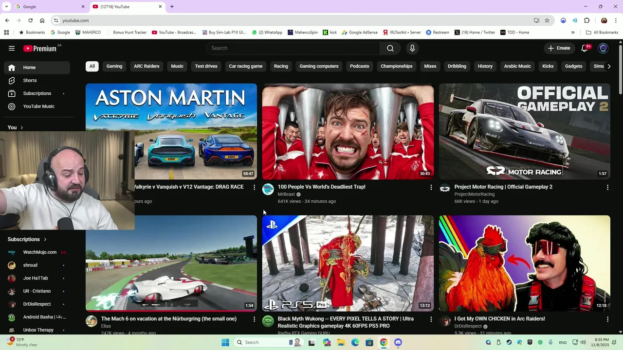The width and height of the screenshot is (623, 350).
Task: Click the YouTube Premium logo
Action: (x=40, y=48)
